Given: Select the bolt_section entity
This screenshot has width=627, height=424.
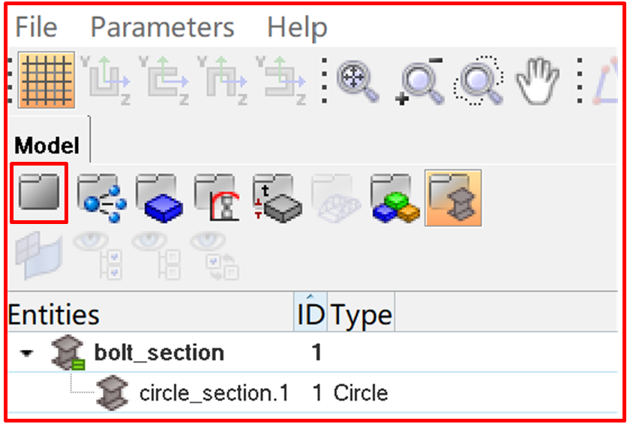Looking at the screenshot, I should [x=159, y=353].
